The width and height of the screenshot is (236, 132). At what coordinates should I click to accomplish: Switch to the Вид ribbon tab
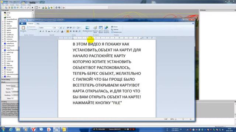38,23
